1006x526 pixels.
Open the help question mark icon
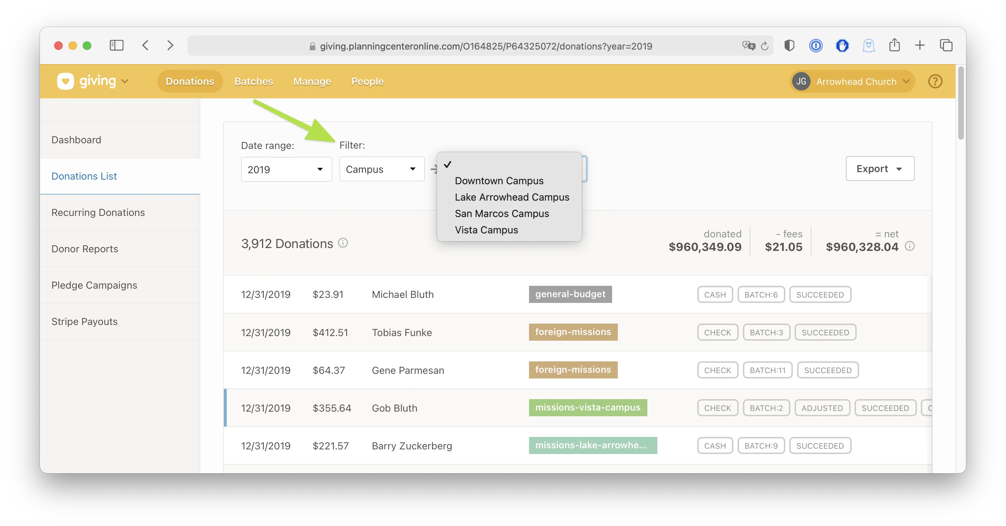pos(935,81)
